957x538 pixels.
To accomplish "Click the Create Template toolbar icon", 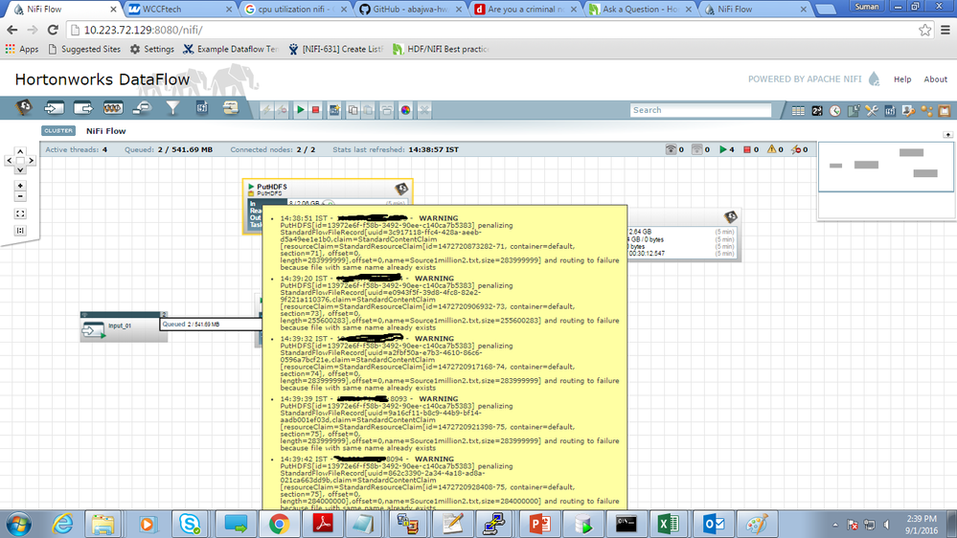I will [334, 110].
